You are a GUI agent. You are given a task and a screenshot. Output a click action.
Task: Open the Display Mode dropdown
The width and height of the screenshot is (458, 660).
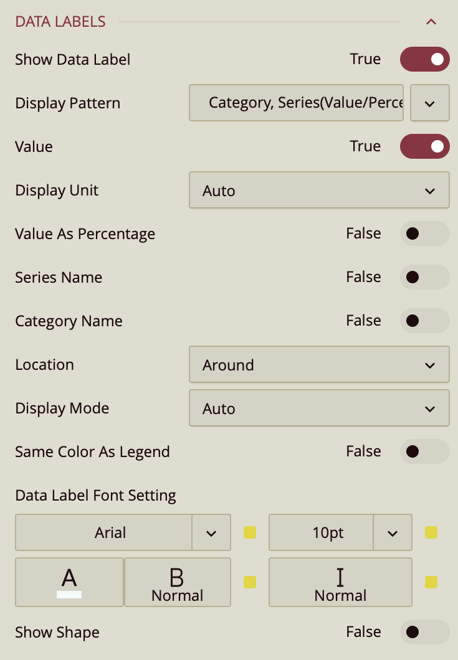(x=318, y=408)
